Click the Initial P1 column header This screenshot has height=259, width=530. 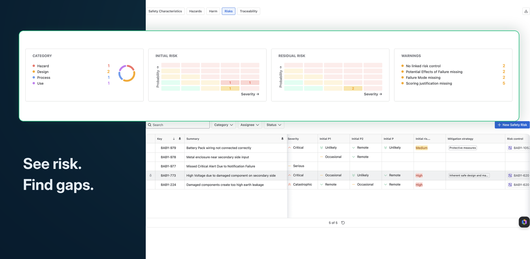pyautogui.click(x=334, y=139)
